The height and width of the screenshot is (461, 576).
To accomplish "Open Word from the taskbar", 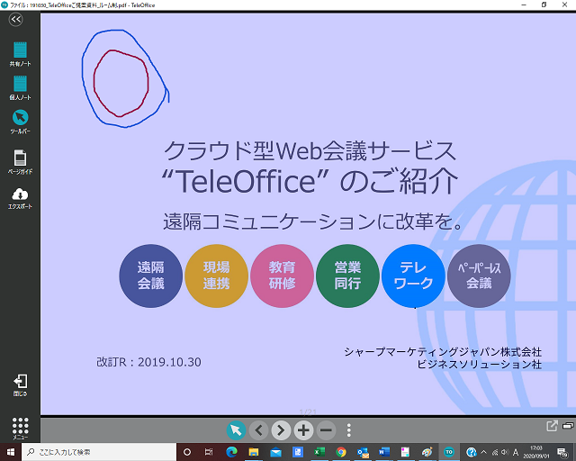I will (x=384, y=452).
